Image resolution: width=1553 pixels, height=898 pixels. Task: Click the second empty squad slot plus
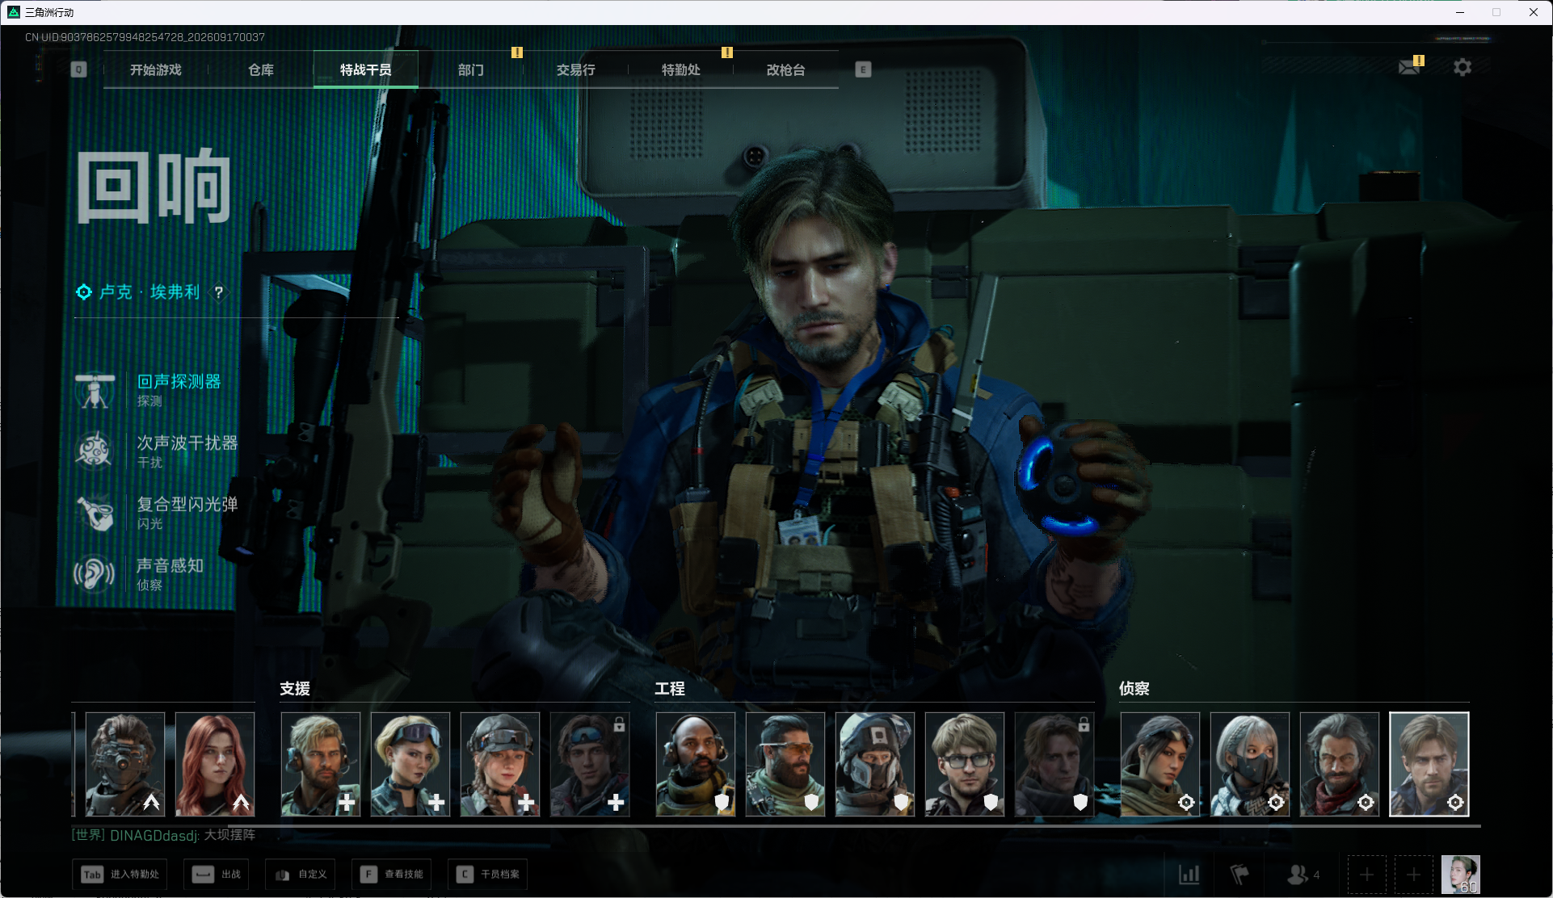coord(1414,875)
